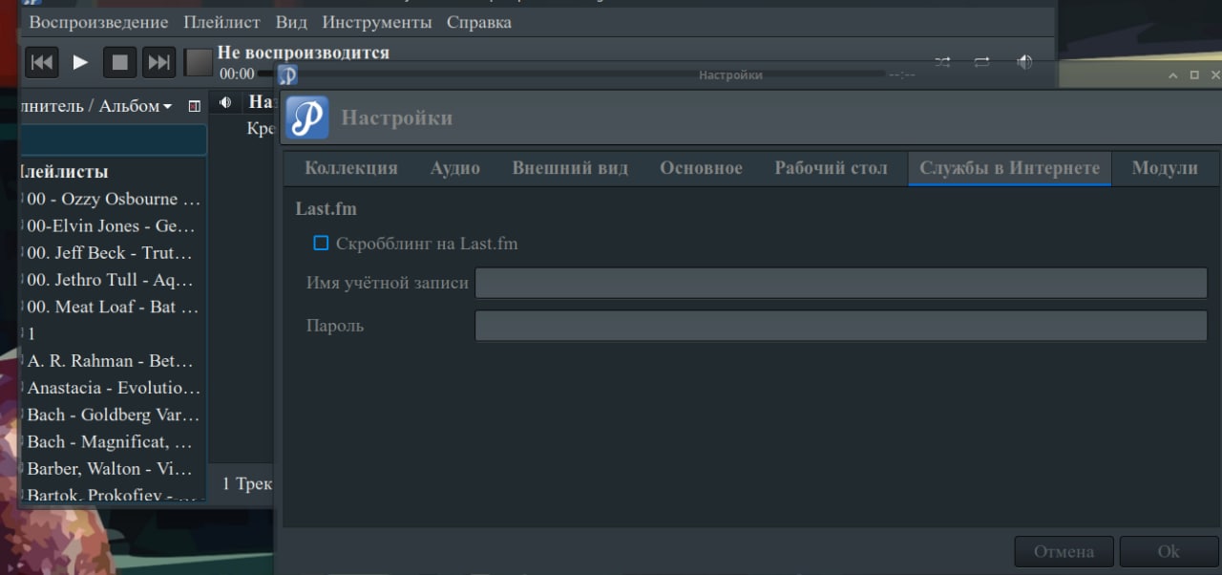The width and height of the screenshot is (1222, 575).
Task: Select the Службы в Интернете tab
Action: tap(1010, 168)
